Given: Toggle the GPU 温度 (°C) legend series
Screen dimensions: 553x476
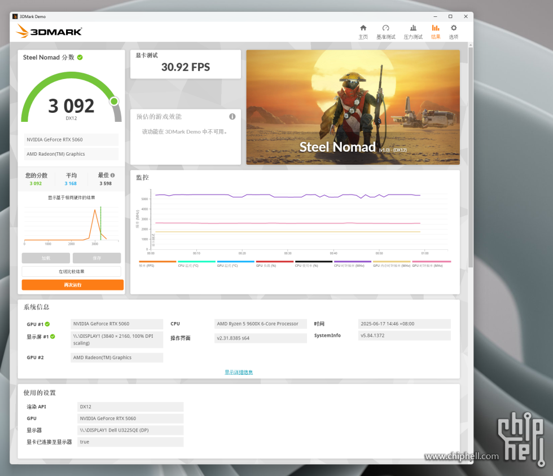Looking at the screenshot, I should click(x=236, y=264).
